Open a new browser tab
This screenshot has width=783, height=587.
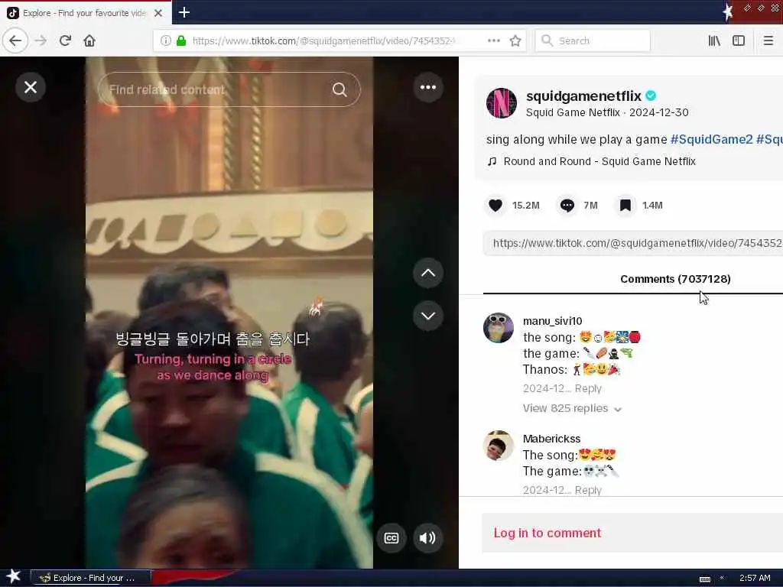click(x=184, y=12)
